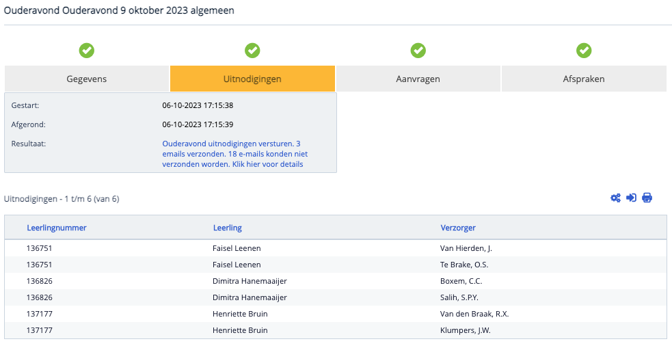
Task: Select the Uitnodigingen tab
Action: [x=252, y=79]
